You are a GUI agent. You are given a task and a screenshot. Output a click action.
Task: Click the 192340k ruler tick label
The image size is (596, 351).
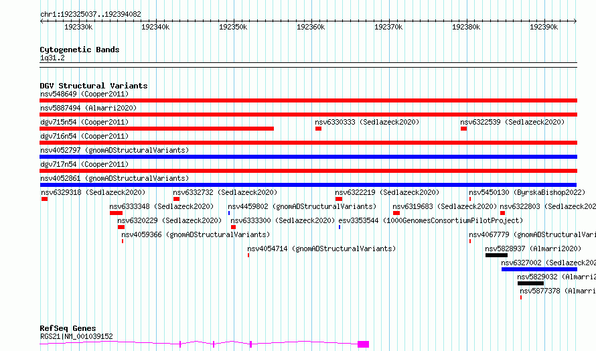(x=155, y=27)
